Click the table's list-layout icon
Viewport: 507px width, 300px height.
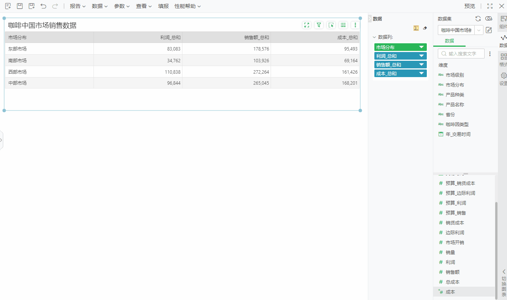coord(343,25)
